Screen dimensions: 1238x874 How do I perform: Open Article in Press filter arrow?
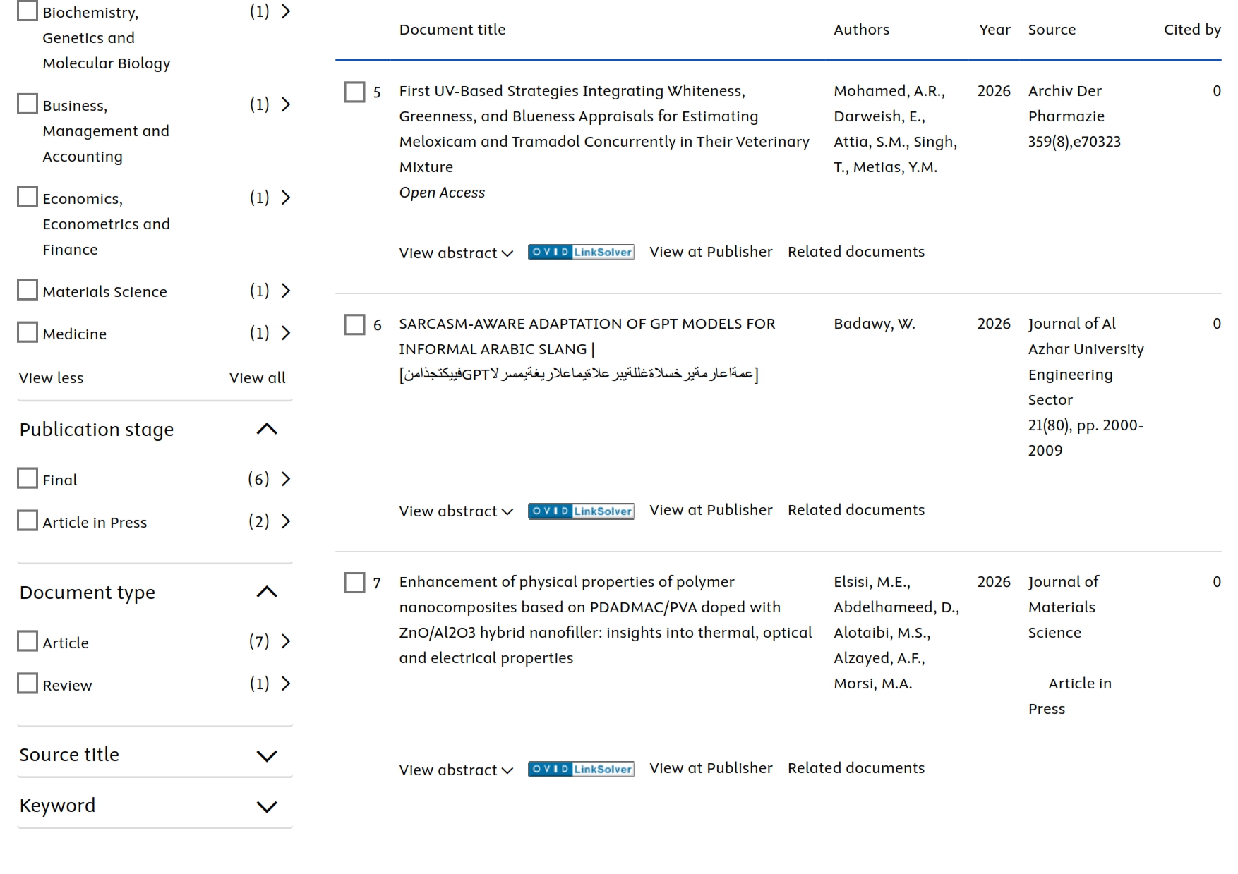(x=286, y=521)
